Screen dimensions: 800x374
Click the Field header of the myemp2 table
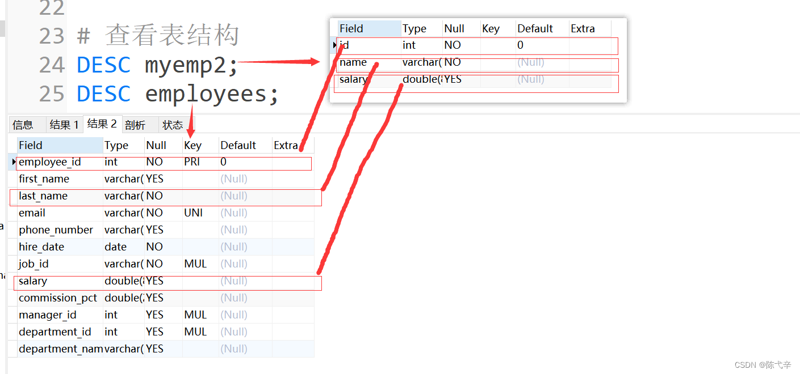click(369, 28)
